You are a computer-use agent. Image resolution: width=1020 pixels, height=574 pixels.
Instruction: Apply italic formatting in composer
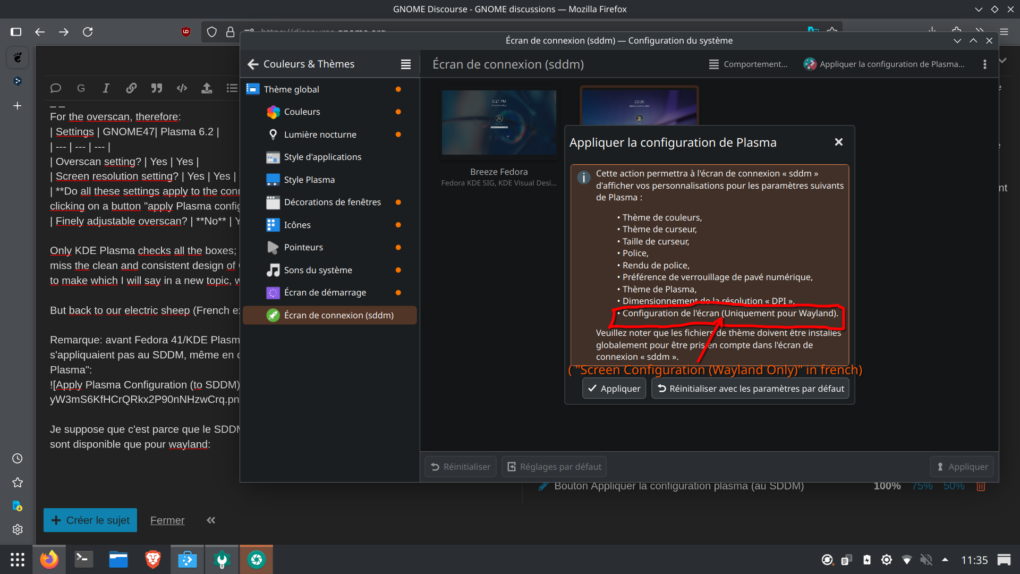tap(106, 88)
